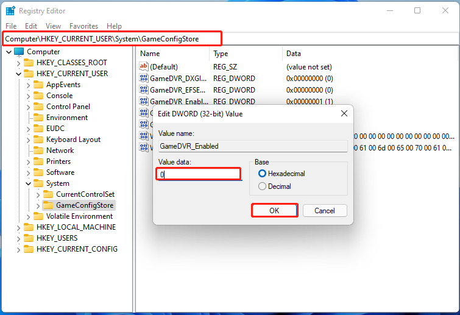Click the GameDVR_DXGI DWORD value icon
The width and height of the screenshot is (460, 315).
coord(143,79)
